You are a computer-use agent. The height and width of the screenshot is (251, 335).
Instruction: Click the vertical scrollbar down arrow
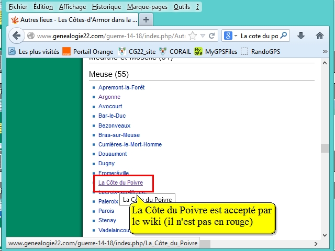tap(325, 235)
